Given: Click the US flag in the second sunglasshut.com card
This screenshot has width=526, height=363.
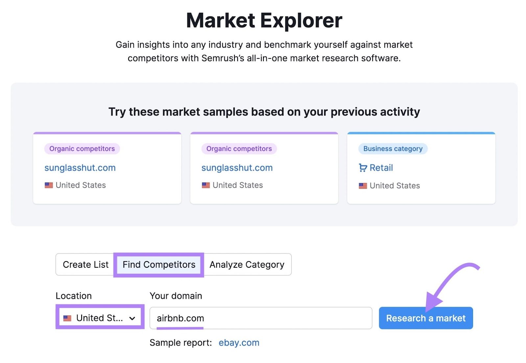Looking at the screenshot, I should [206, 185].
